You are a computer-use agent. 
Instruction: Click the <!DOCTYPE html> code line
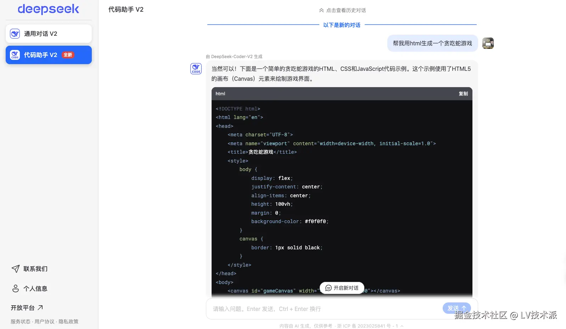238,109
